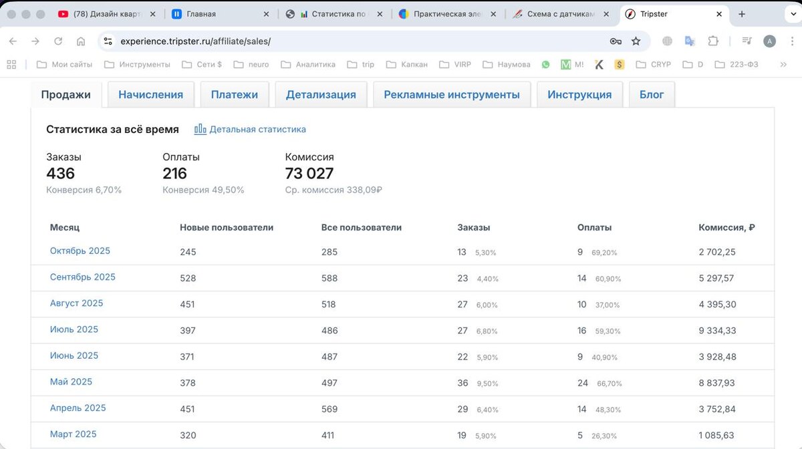This screenshot has height=449, width=802.
Task: Open the Рекламные инструменты tab
Action: 451,95
